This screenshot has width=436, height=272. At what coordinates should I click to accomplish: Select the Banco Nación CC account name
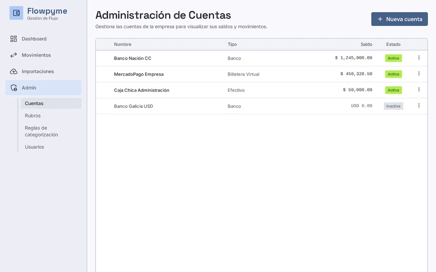pos(133,58)
